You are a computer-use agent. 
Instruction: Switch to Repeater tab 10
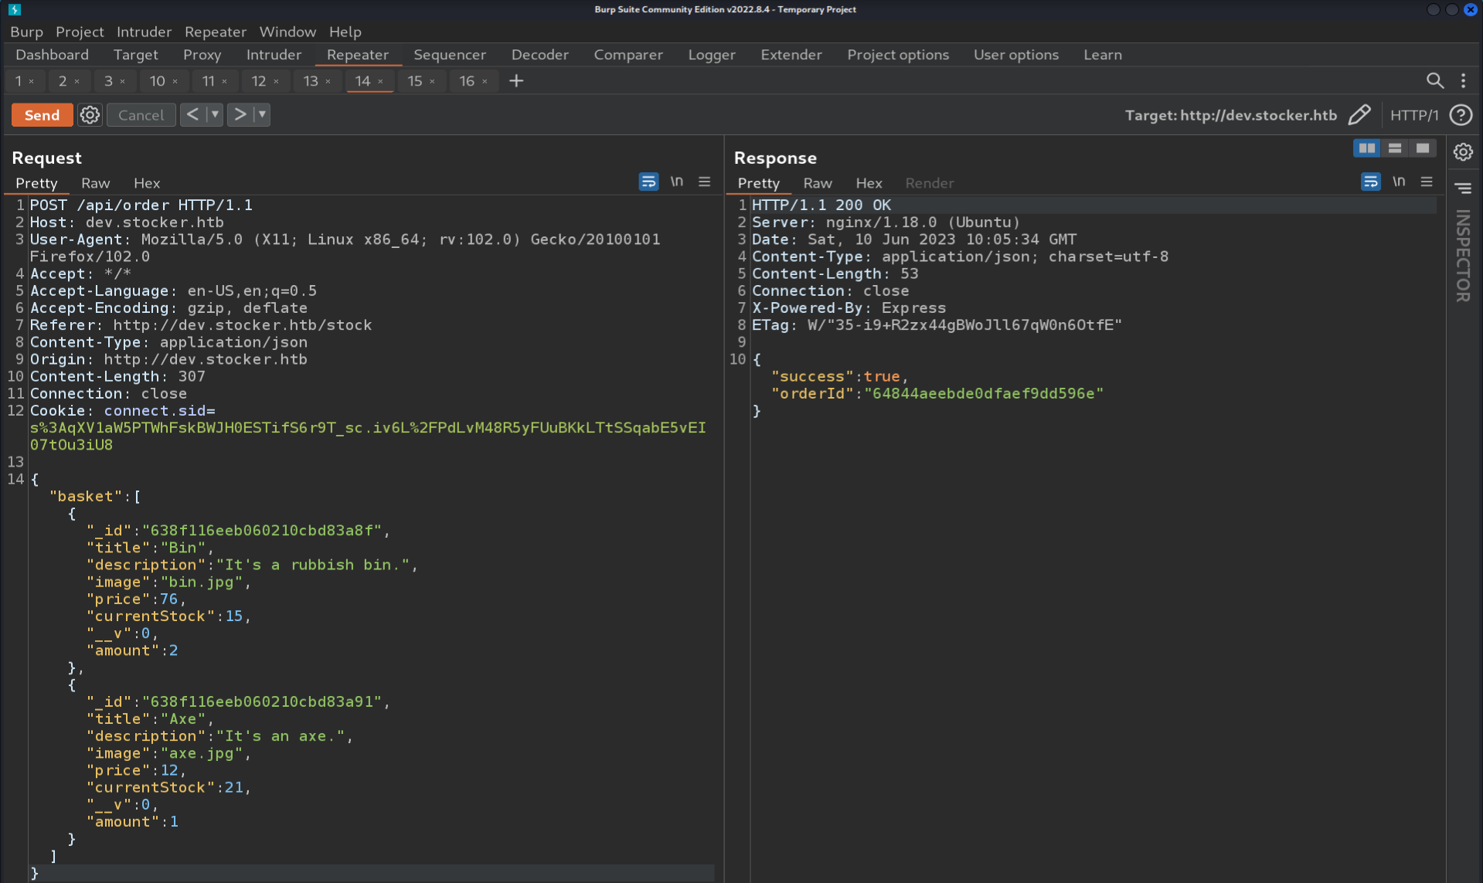(x=157, y=80)
